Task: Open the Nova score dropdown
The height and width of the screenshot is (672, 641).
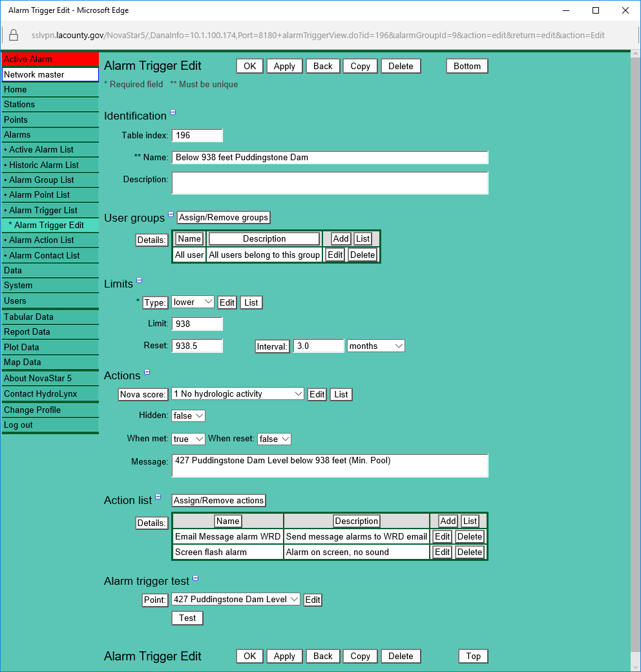Action: 237,394
